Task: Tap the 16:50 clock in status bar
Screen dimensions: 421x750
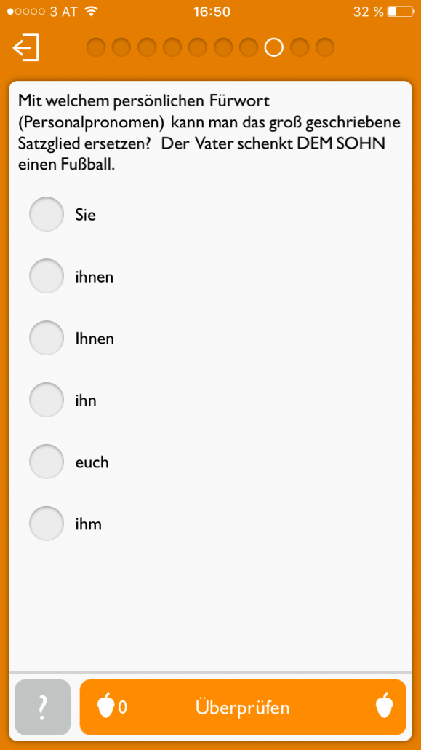Action: coord(212,12)
